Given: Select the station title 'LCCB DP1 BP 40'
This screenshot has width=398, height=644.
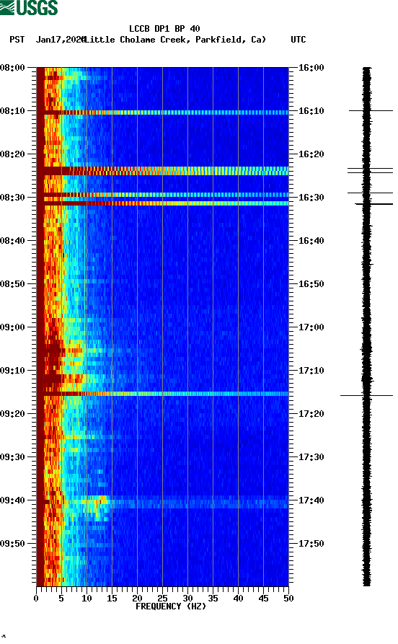Looking at the screenshot, I should click(164, 29).
